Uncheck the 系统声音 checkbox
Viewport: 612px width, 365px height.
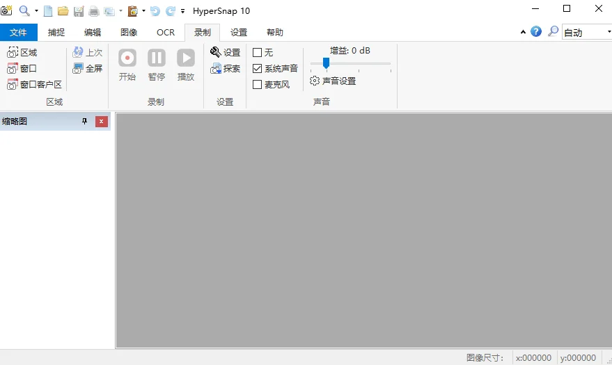click(257, 69)
